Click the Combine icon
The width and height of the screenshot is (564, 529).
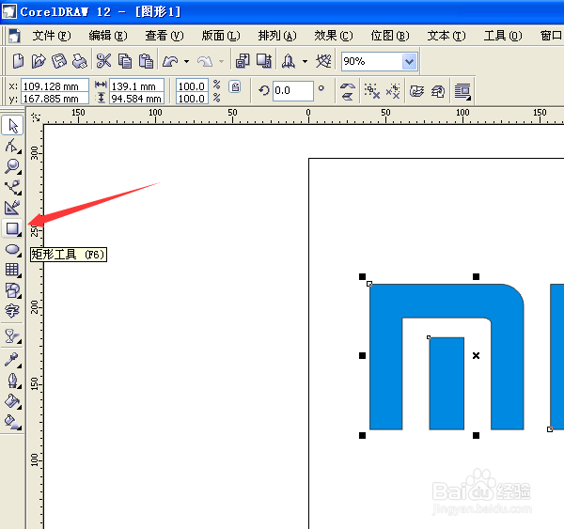417,91
